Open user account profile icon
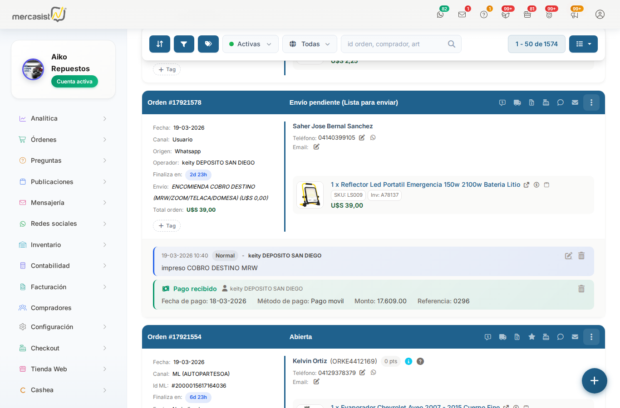The image size is (620, 408). 600,15
